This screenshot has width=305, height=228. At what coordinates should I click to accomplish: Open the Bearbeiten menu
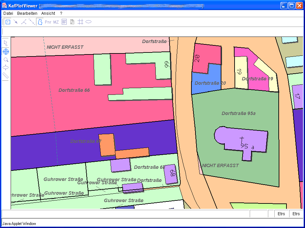tap(27, 13)
